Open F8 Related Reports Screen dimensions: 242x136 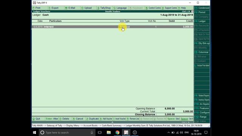coord(202,96)
